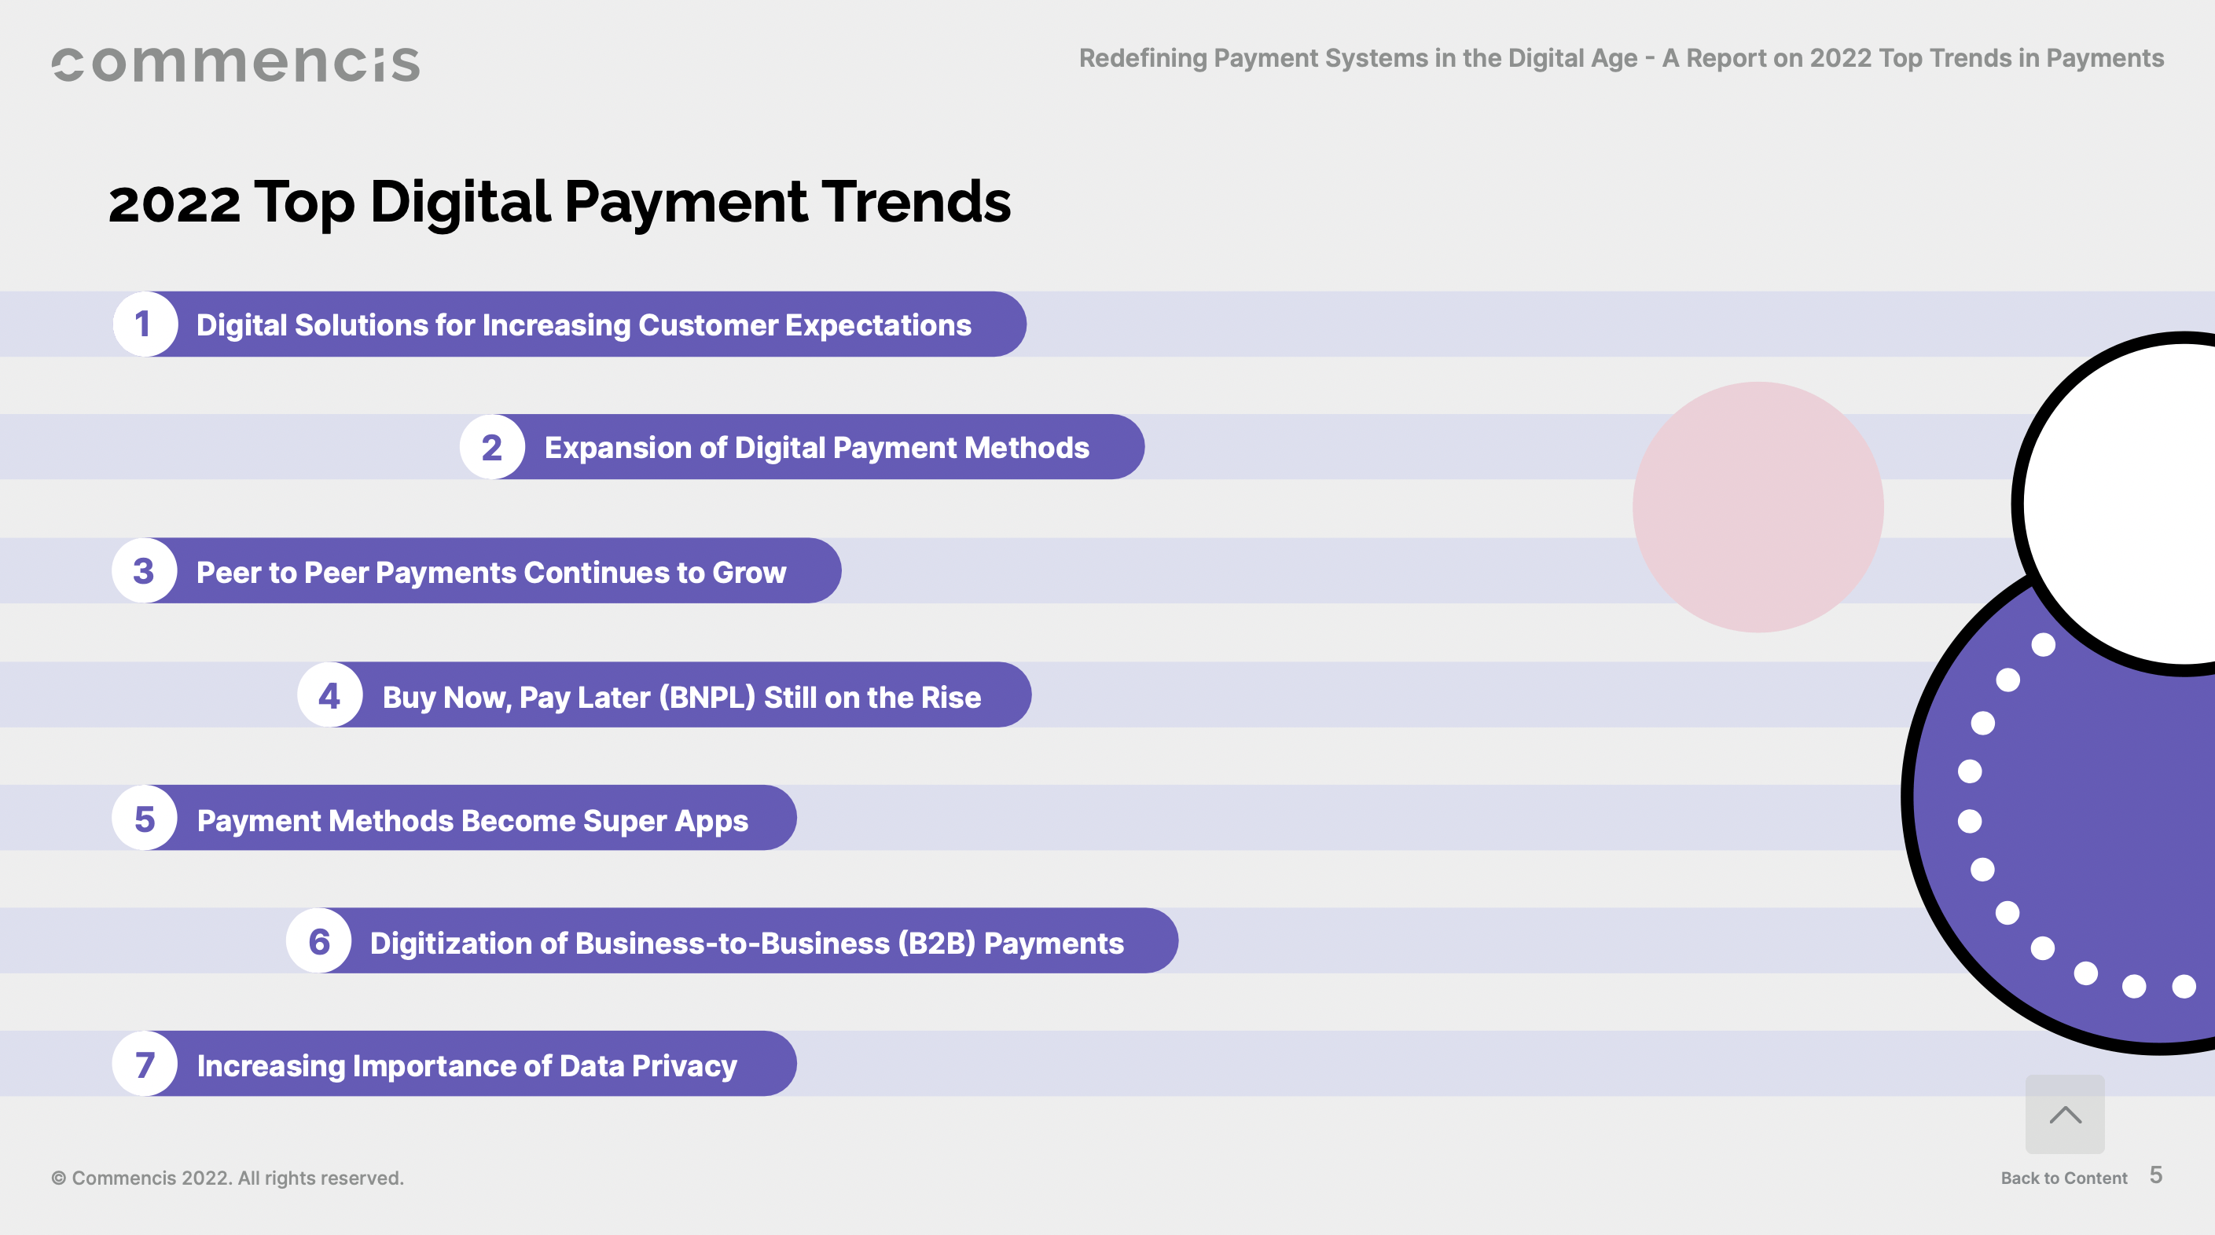Viewport: 2215px width, 1235px height.
Task: Go to Buy Now, Pay Later section
Action: pos(681,696)
